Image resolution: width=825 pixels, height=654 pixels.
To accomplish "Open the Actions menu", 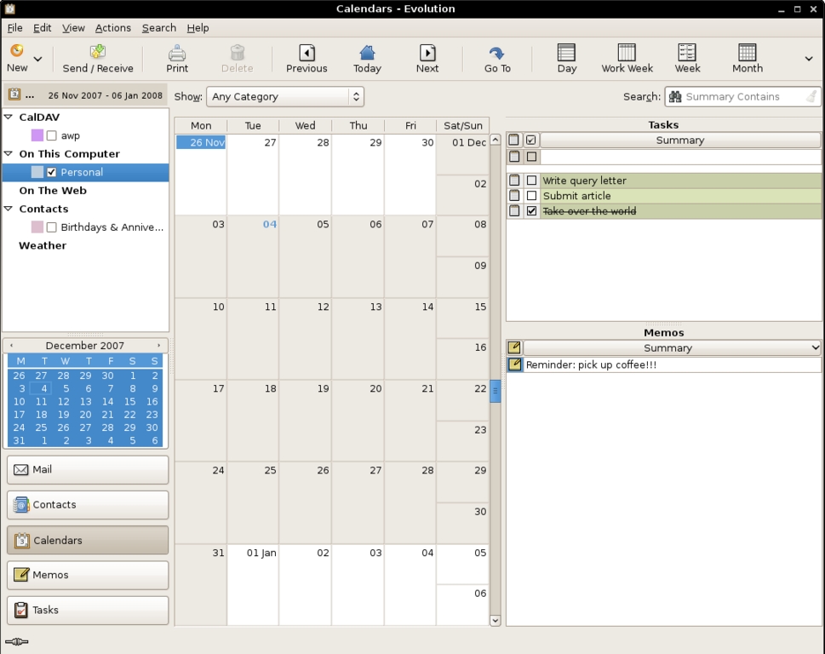I will 112,28.
